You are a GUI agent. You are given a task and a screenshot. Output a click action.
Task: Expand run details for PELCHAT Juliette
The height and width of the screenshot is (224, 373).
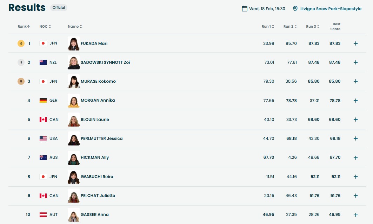(x=355, y=196)
